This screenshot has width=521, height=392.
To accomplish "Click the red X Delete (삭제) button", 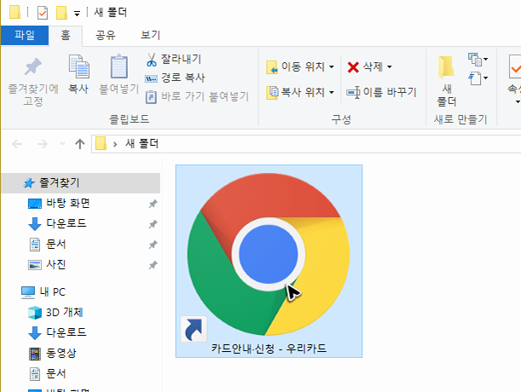I will click(353, 67).
